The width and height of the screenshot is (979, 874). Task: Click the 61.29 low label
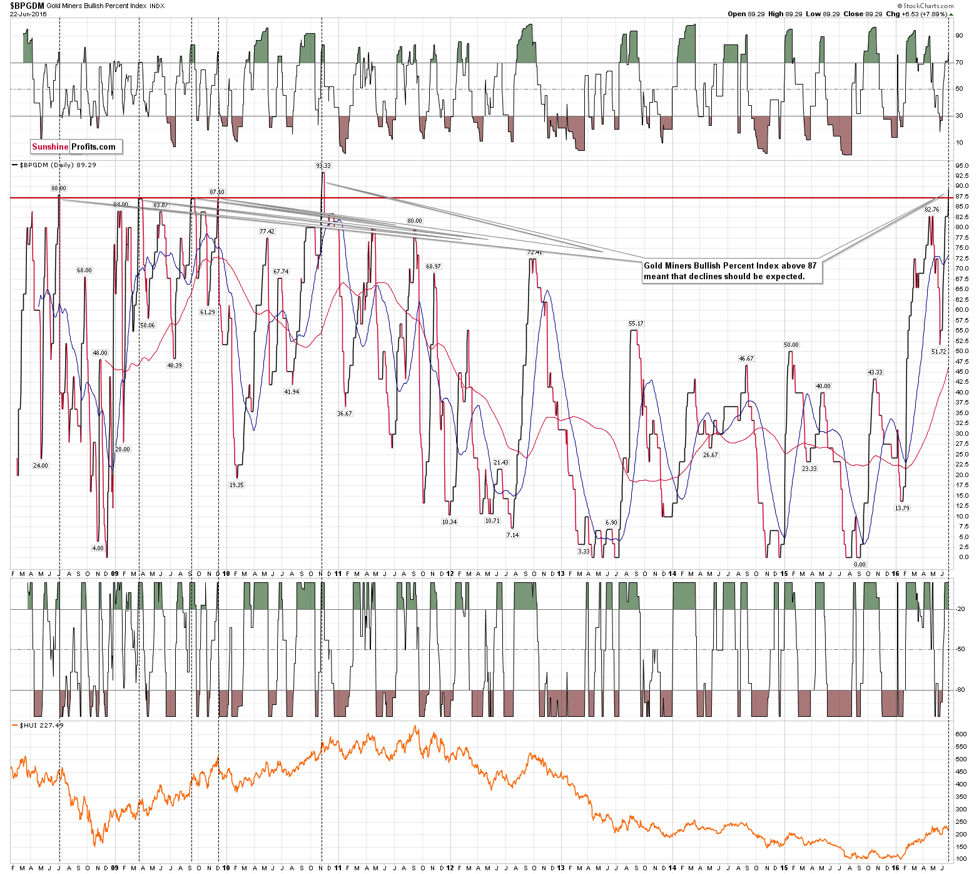click(208, 312)
